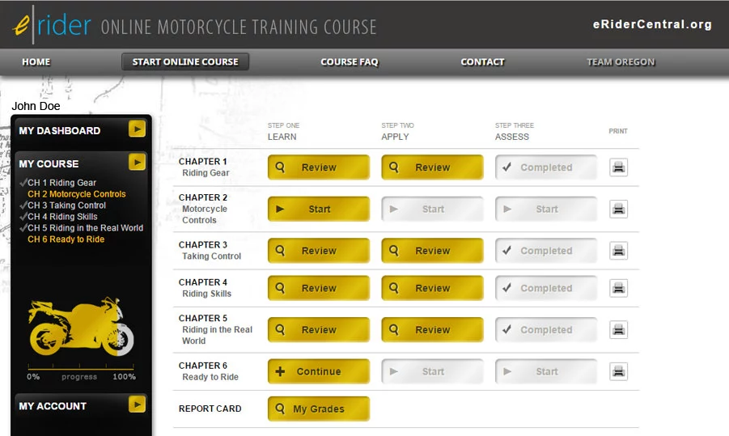Open the Course FAQ menu item
Viewport: 729px width, 436px height.
coord(349,62)
